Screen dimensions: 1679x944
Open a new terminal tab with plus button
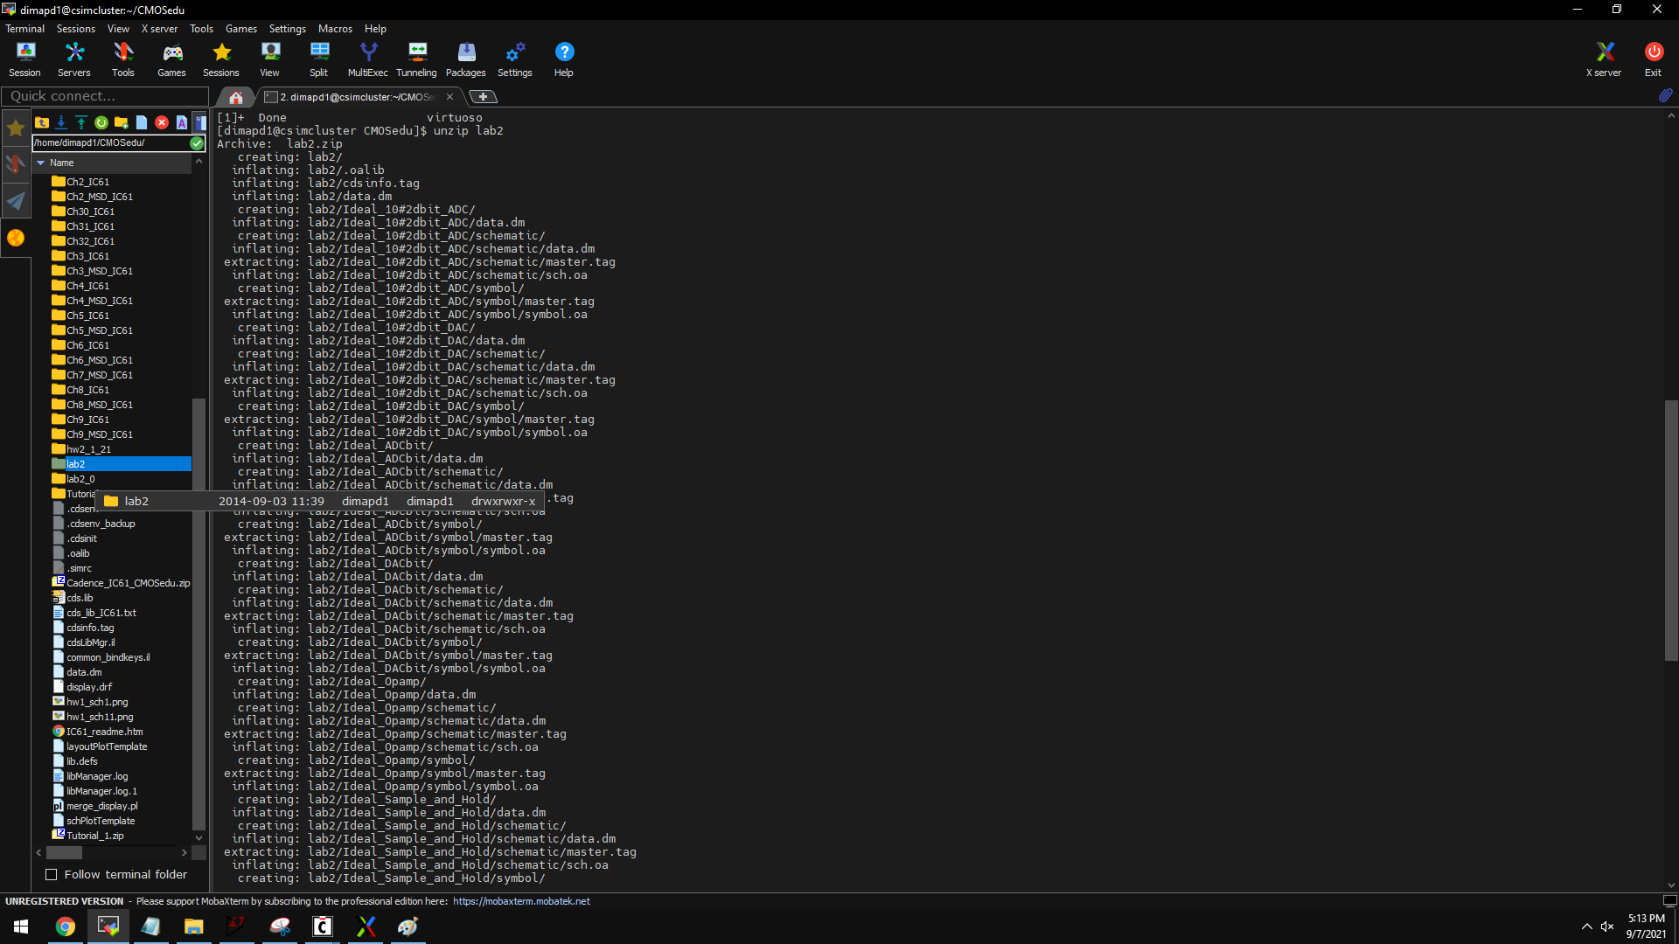pyautogui.click(x=483, y=97)
